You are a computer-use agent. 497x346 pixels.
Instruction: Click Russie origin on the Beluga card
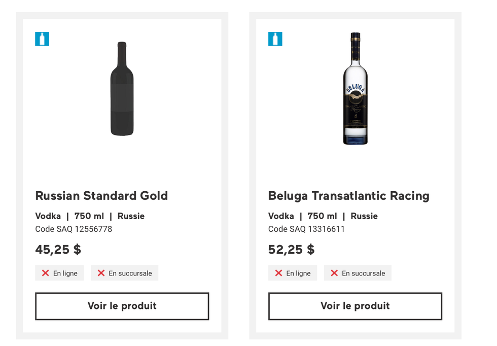[x=364, y=216]
